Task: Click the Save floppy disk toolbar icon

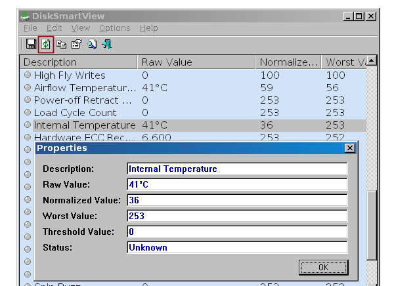Action: pos(31,44)
